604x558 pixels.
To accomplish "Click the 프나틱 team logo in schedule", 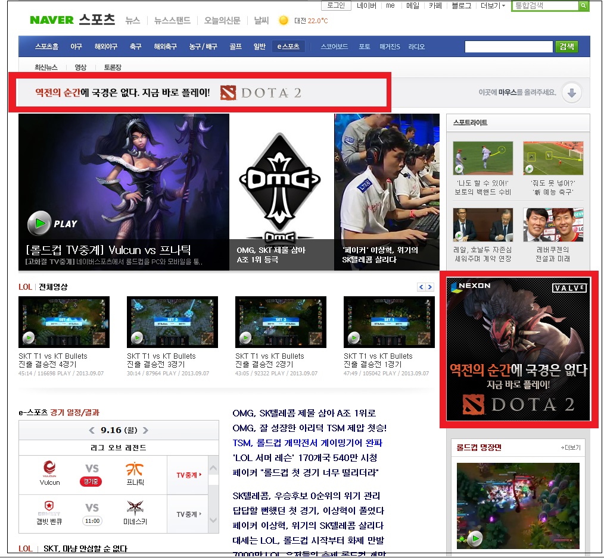I will (x=135, y=470).
